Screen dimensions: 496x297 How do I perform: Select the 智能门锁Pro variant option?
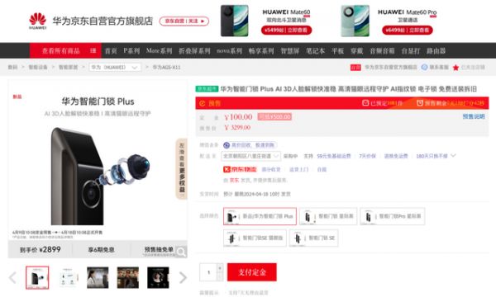[x=392, y=216]
